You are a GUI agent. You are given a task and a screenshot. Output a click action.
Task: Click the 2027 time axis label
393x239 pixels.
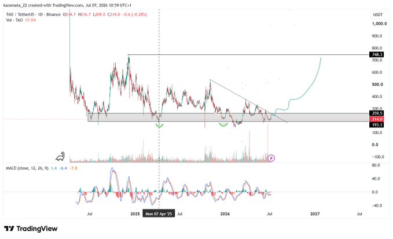click(x=315, y=214)
